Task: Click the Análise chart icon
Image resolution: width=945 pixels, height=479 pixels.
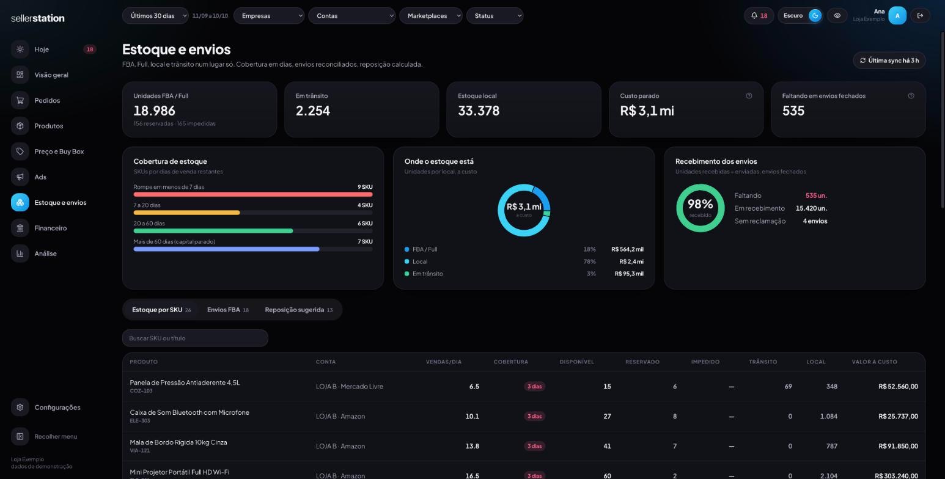Action: point(20,254)
